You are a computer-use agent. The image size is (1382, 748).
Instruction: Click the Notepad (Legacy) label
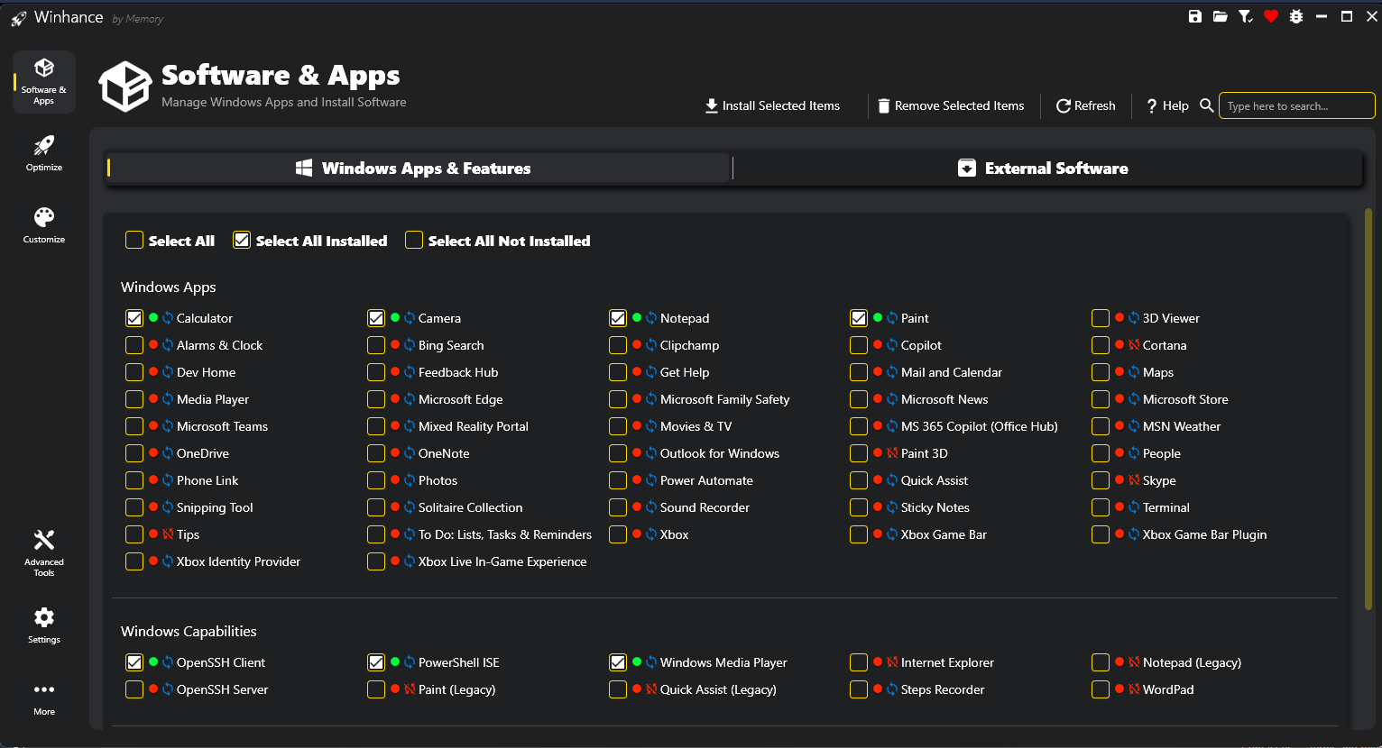click(1192, 662)
